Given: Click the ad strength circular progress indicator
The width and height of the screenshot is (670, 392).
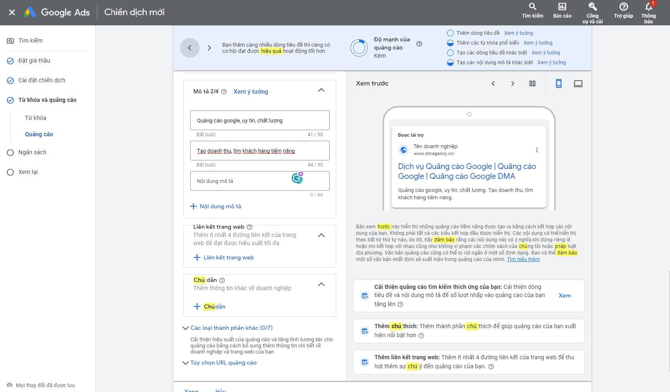Looking at the screenshot, I should tap(359, 48).
